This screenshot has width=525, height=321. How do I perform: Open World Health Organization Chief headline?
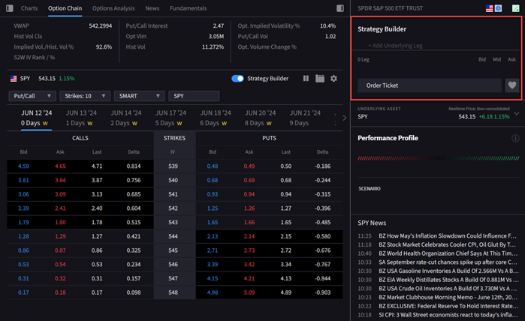pyautogui.click(x=448, y=253)
